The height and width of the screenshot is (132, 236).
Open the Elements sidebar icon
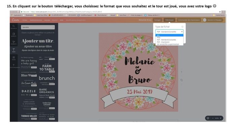coord(14,42)
